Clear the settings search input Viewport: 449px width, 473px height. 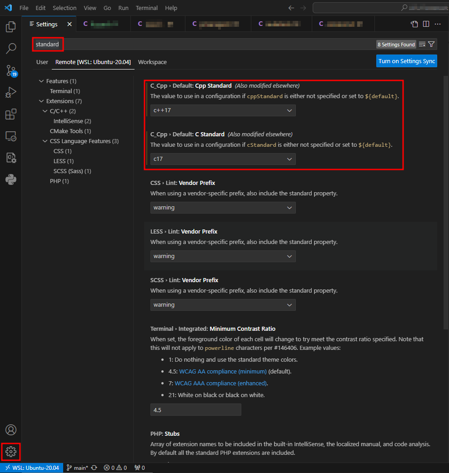(422, 45)
